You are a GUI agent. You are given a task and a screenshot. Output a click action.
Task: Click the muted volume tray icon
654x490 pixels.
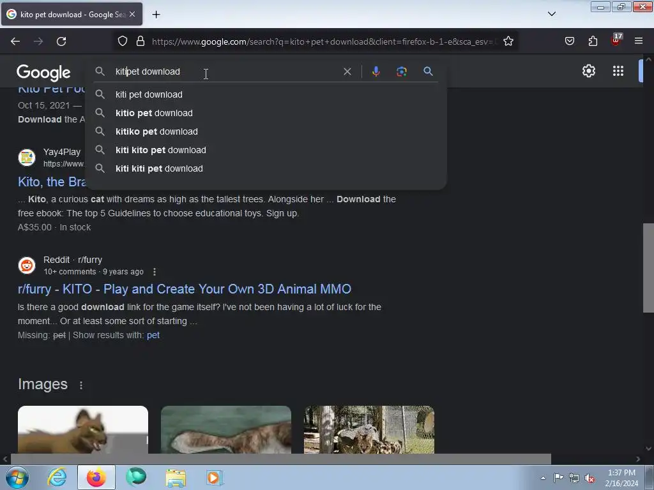click(589, 479)
